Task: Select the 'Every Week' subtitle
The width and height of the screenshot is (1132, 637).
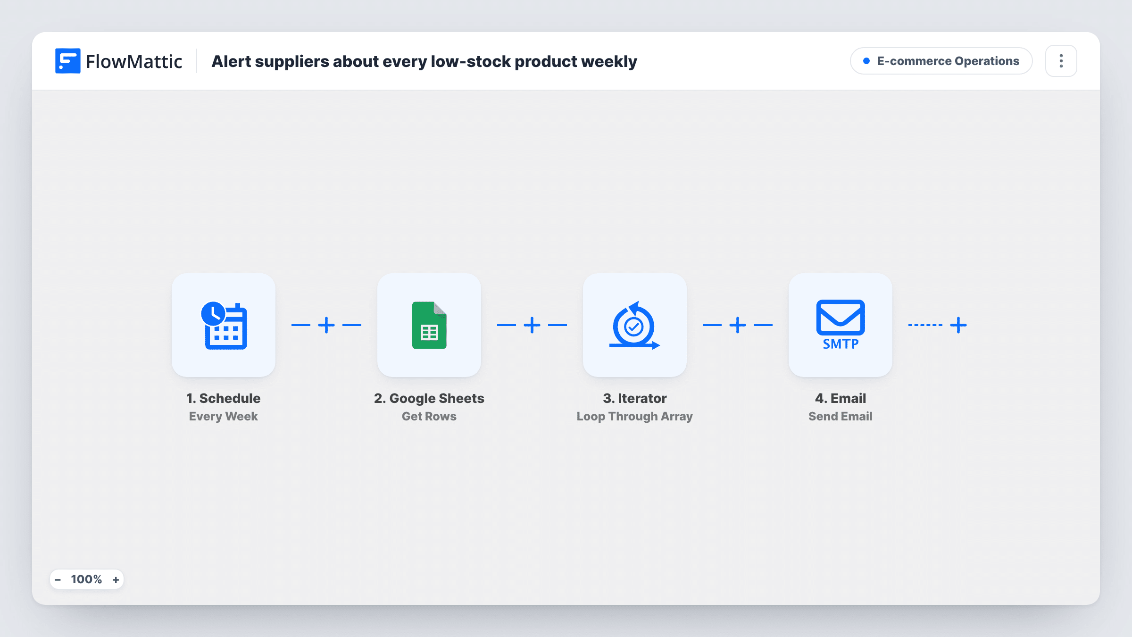Action: 224,416
